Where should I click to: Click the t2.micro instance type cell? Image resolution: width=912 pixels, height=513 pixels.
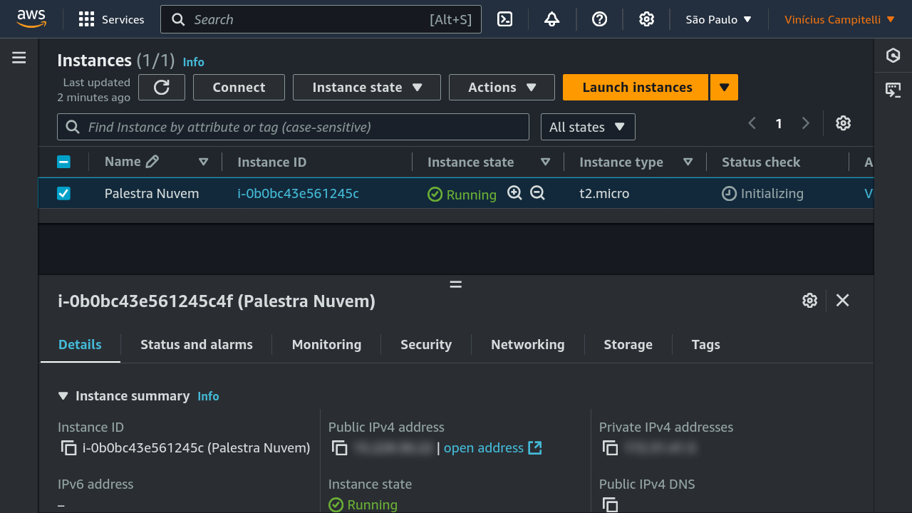coord(604,193)
